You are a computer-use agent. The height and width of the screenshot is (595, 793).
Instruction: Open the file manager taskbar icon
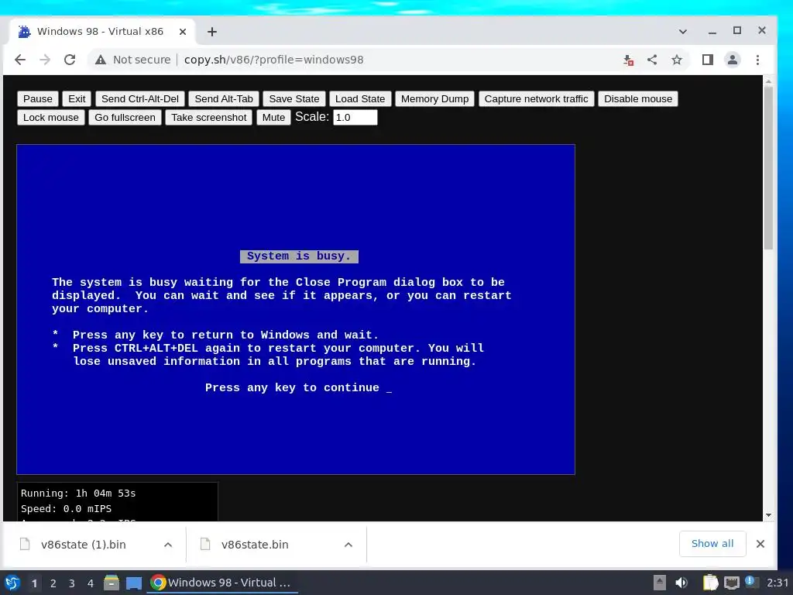point(112,583)
